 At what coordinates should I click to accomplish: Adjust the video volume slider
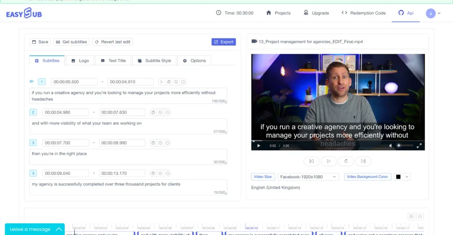pyautogui.click(x=405, y=146)
